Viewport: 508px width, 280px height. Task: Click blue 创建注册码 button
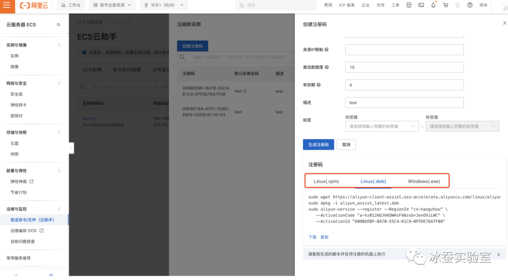tap(192, 46)
